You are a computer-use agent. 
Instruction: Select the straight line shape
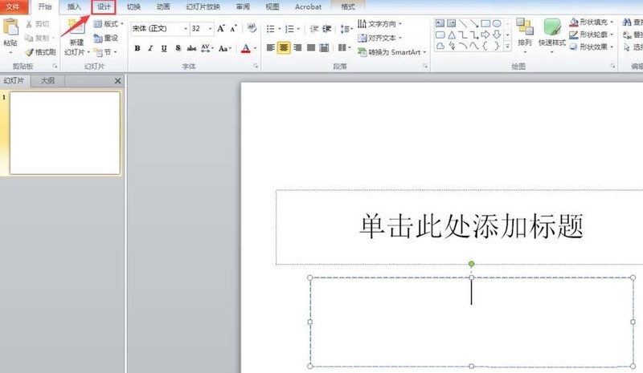click(463, 23)
